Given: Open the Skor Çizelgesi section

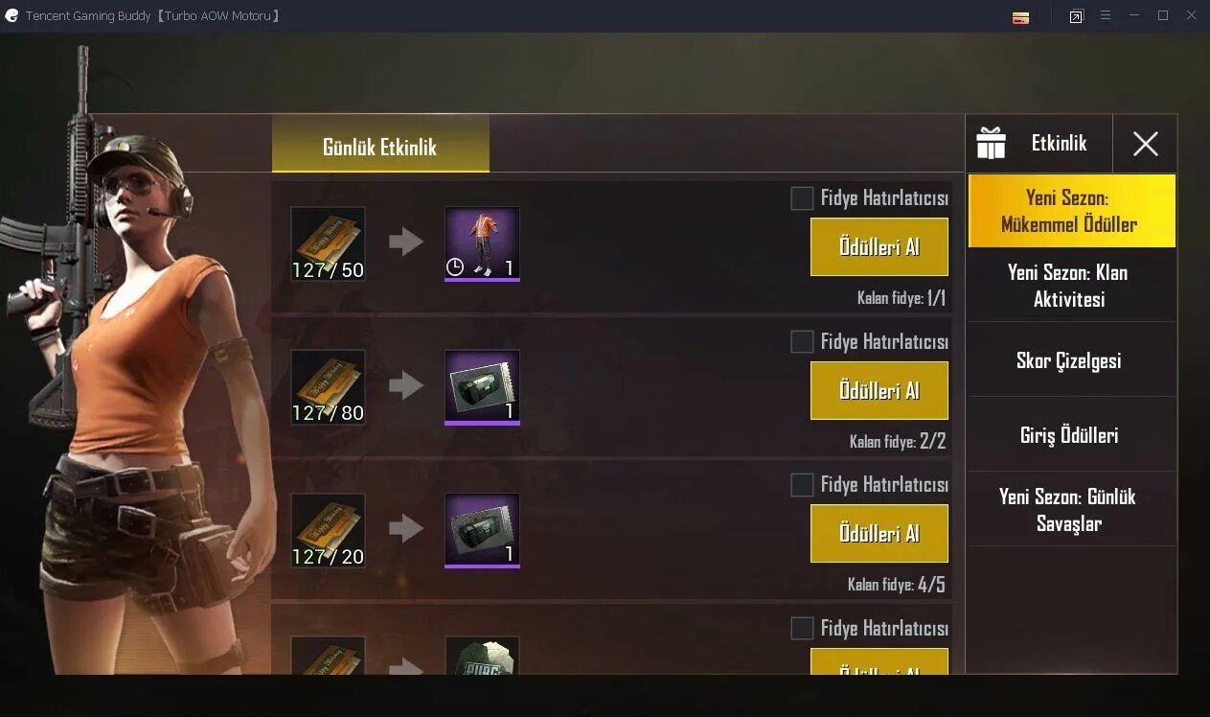Looking at the screenshot, I should click(x=1071, y=360).
